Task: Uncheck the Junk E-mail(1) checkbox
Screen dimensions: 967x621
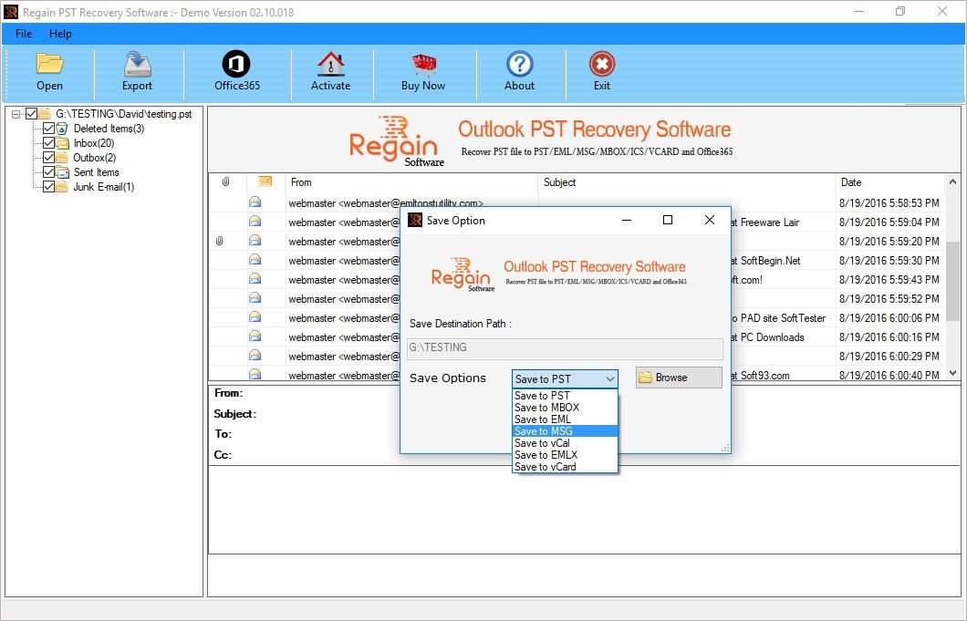Action: [x=48, y=187]
